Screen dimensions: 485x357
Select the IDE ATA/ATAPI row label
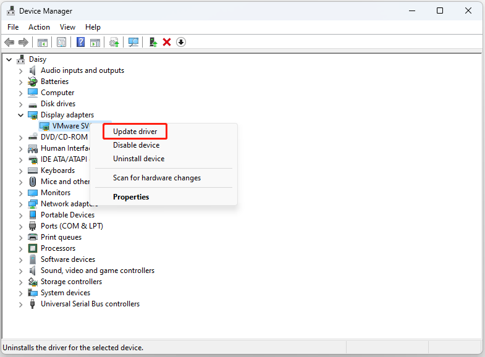coord(64,159)
